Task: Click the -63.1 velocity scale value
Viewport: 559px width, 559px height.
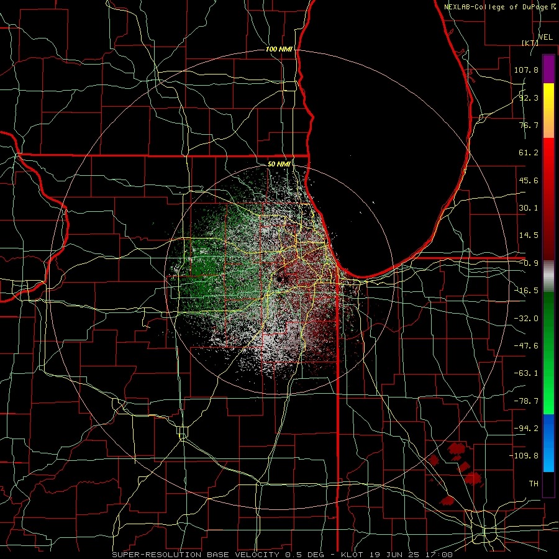Action: (526, 373)
